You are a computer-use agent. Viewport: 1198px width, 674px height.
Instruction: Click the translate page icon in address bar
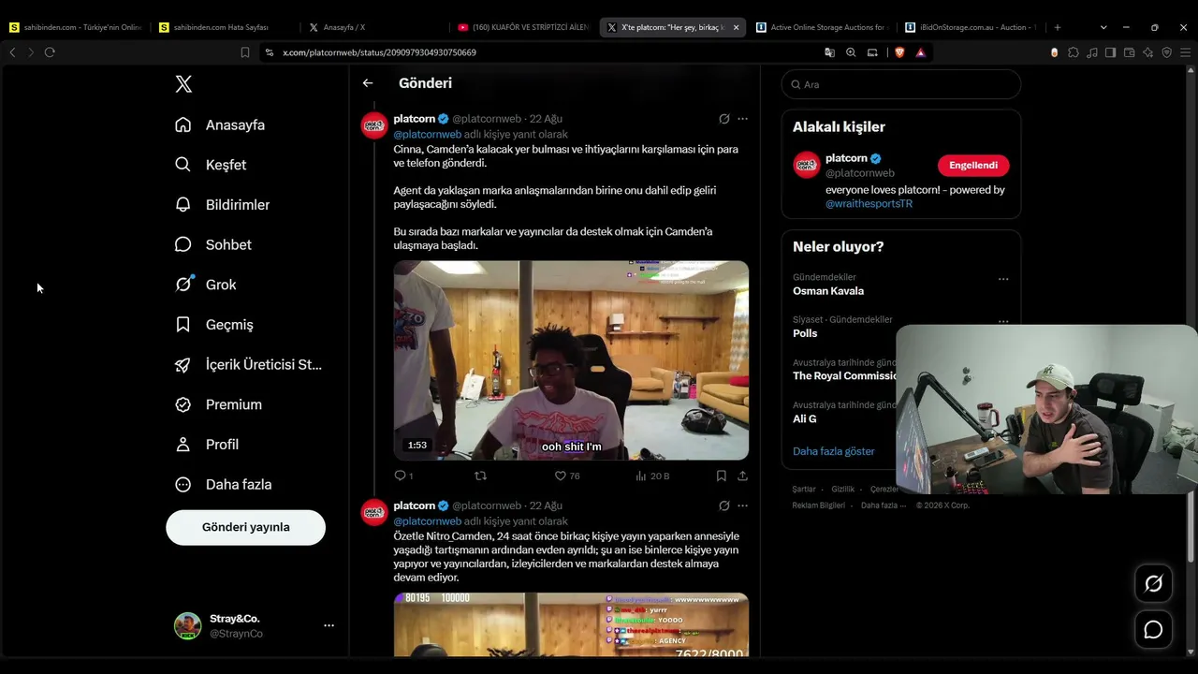[829, 52]
